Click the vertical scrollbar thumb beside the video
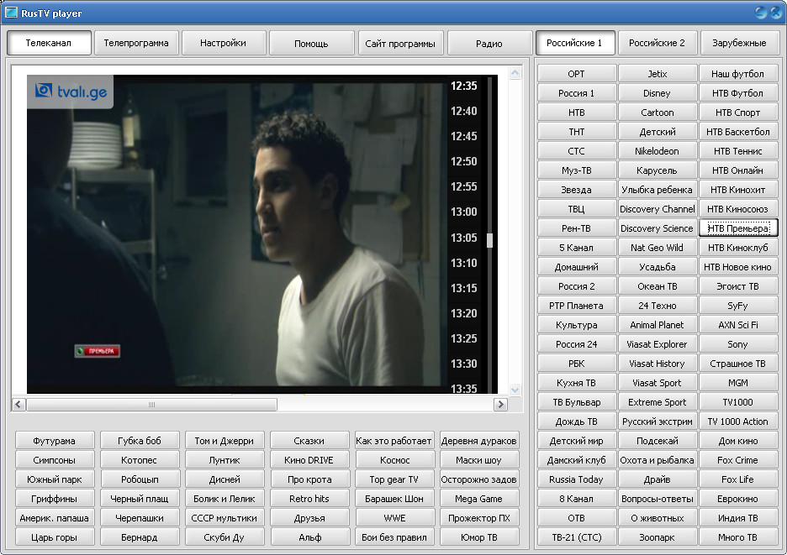 click(489, 241)
